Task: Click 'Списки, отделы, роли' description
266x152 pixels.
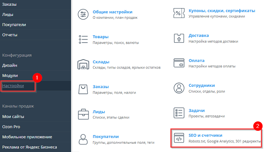Action: pyautogui.click(x=207, y=91)
